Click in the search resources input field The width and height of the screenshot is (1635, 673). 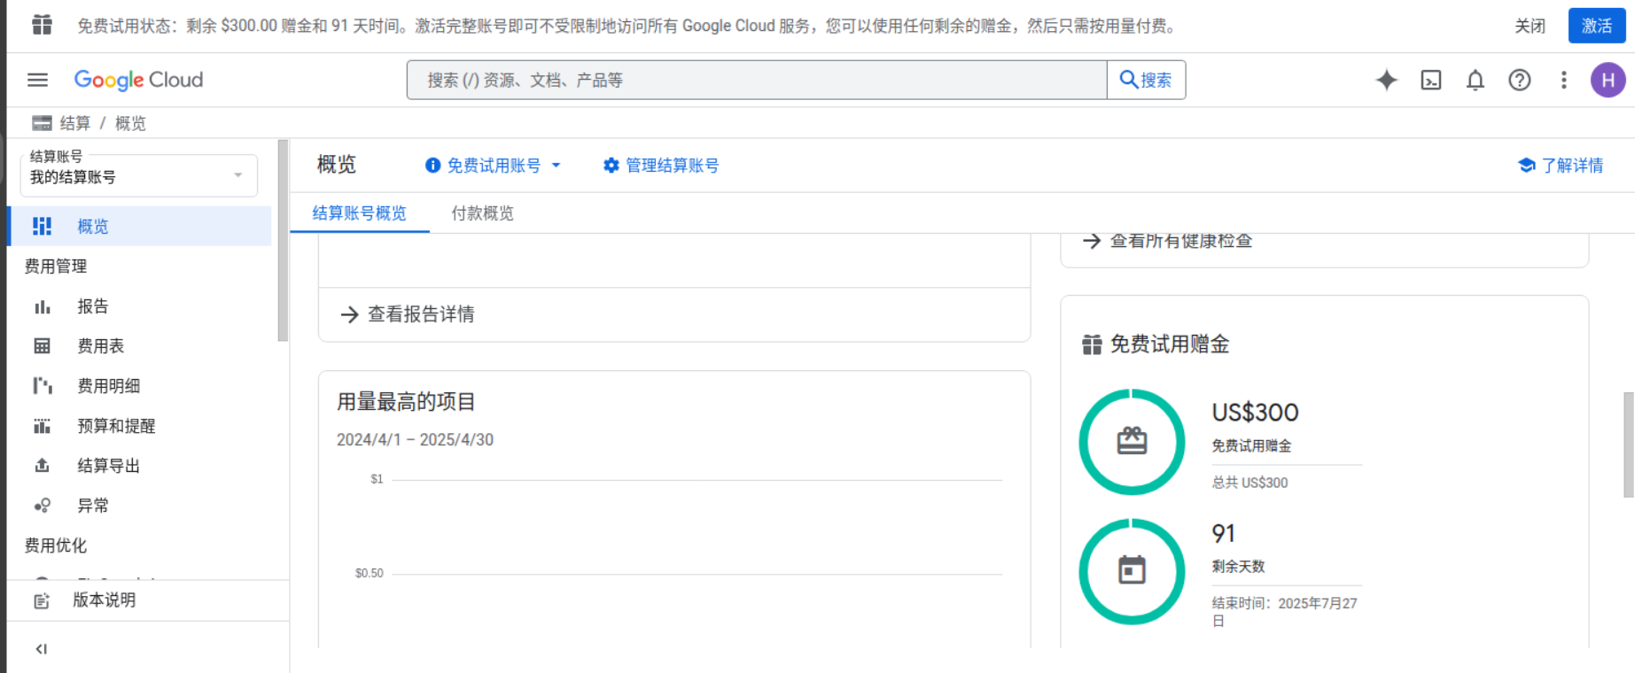pyautogui.click(x=758, y=80)
